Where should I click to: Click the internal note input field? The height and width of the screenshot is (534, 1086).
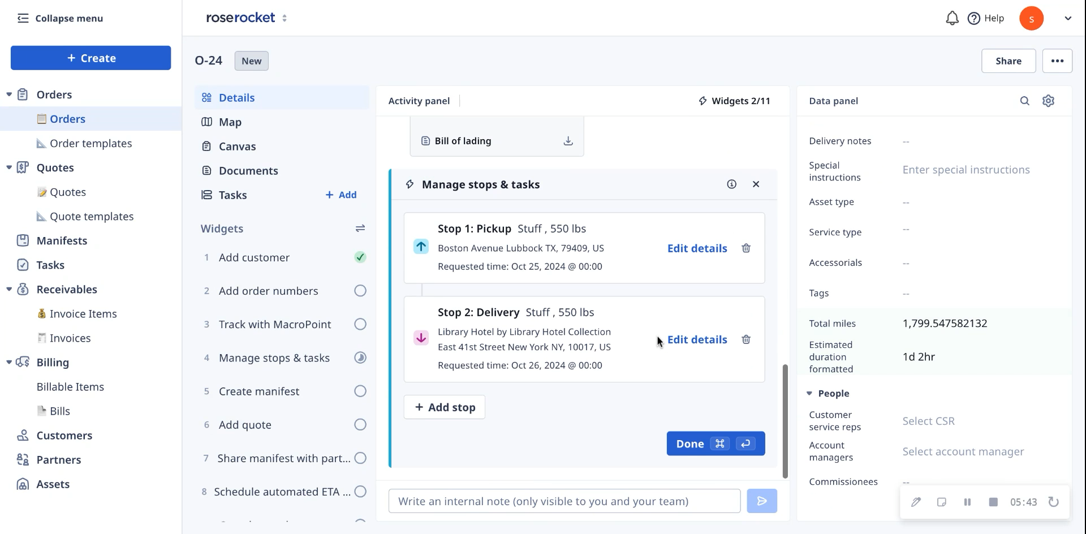coord(564,501)
